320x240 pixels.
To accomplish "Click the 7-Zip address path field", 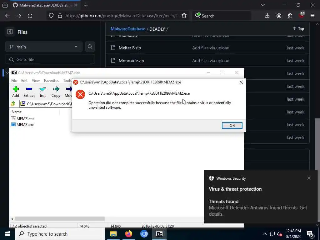I will (x=46, y=104).
